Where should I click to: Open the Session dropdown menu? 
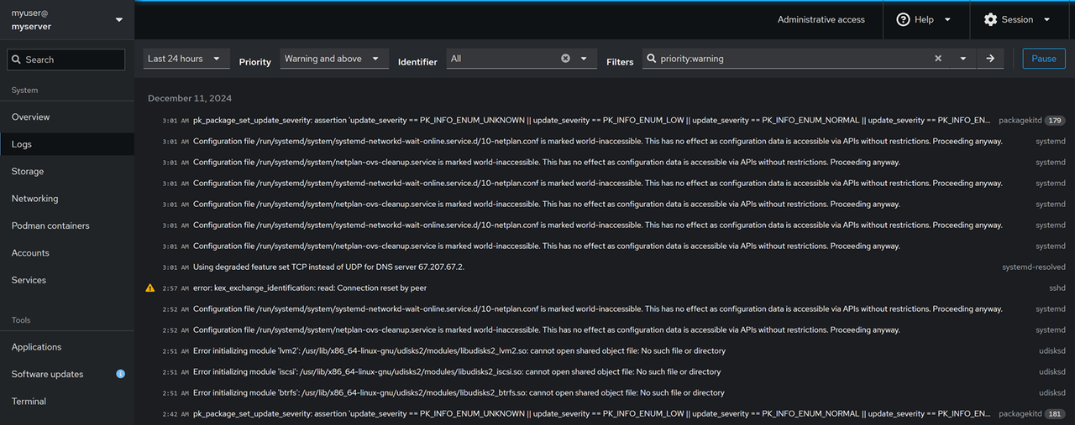(1018, 19)
